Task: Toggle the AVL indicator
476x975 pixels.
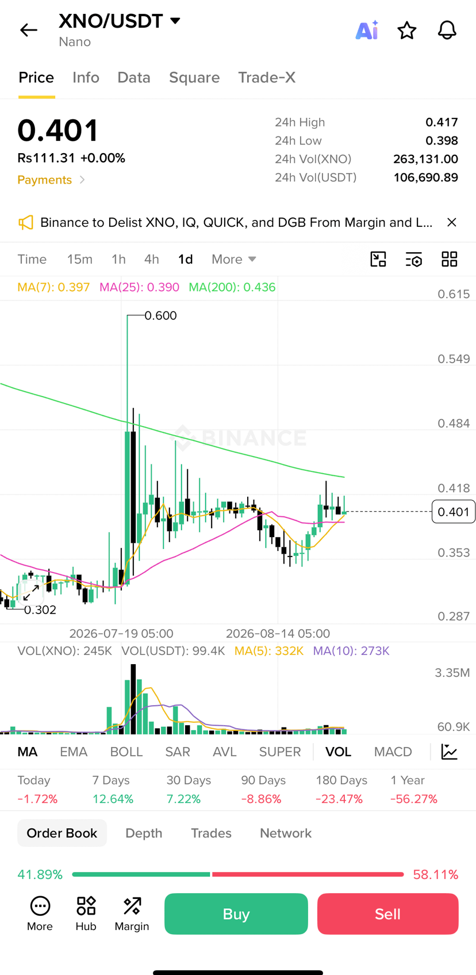Action: (225, 752)
